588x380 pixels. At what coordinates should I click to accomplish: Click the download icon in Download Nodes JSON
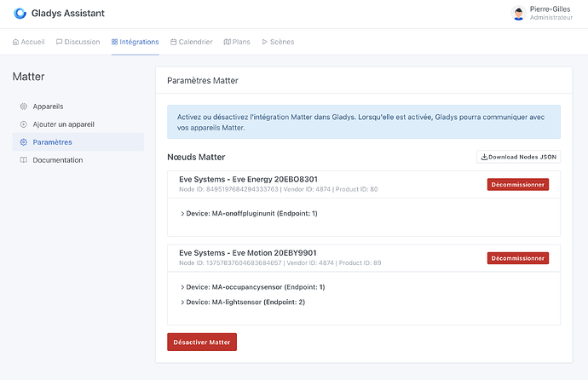pos(484,157)
